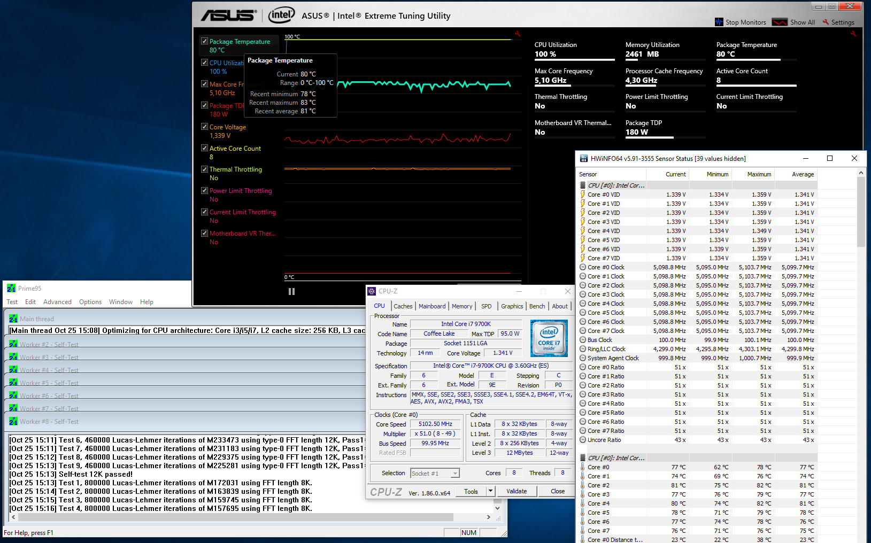This screenshot has height=543, width=871.
Task: Toggle Power Limit Throttling checkbox
Action: pos(204,191)
